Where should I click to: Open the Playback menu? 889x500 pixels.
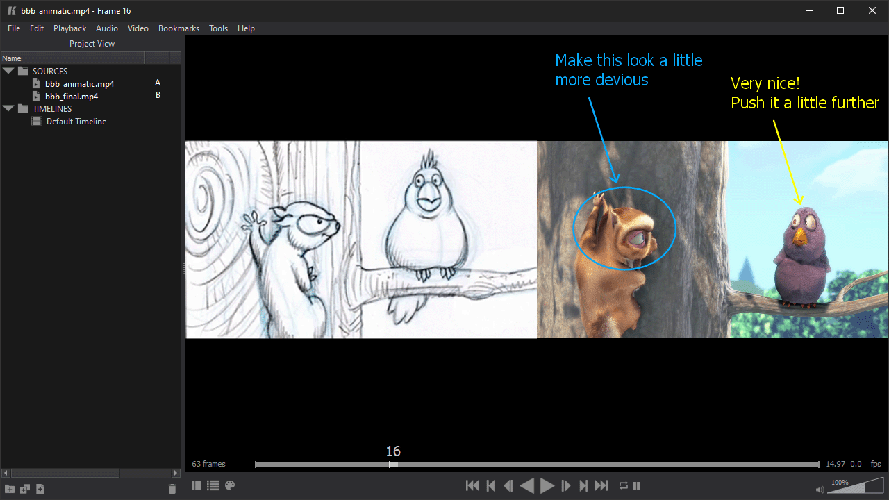tap(69, 28)
